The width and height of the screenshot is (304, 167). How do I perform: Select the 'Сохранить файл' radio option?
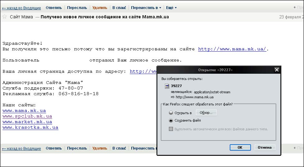click(171, 121)
